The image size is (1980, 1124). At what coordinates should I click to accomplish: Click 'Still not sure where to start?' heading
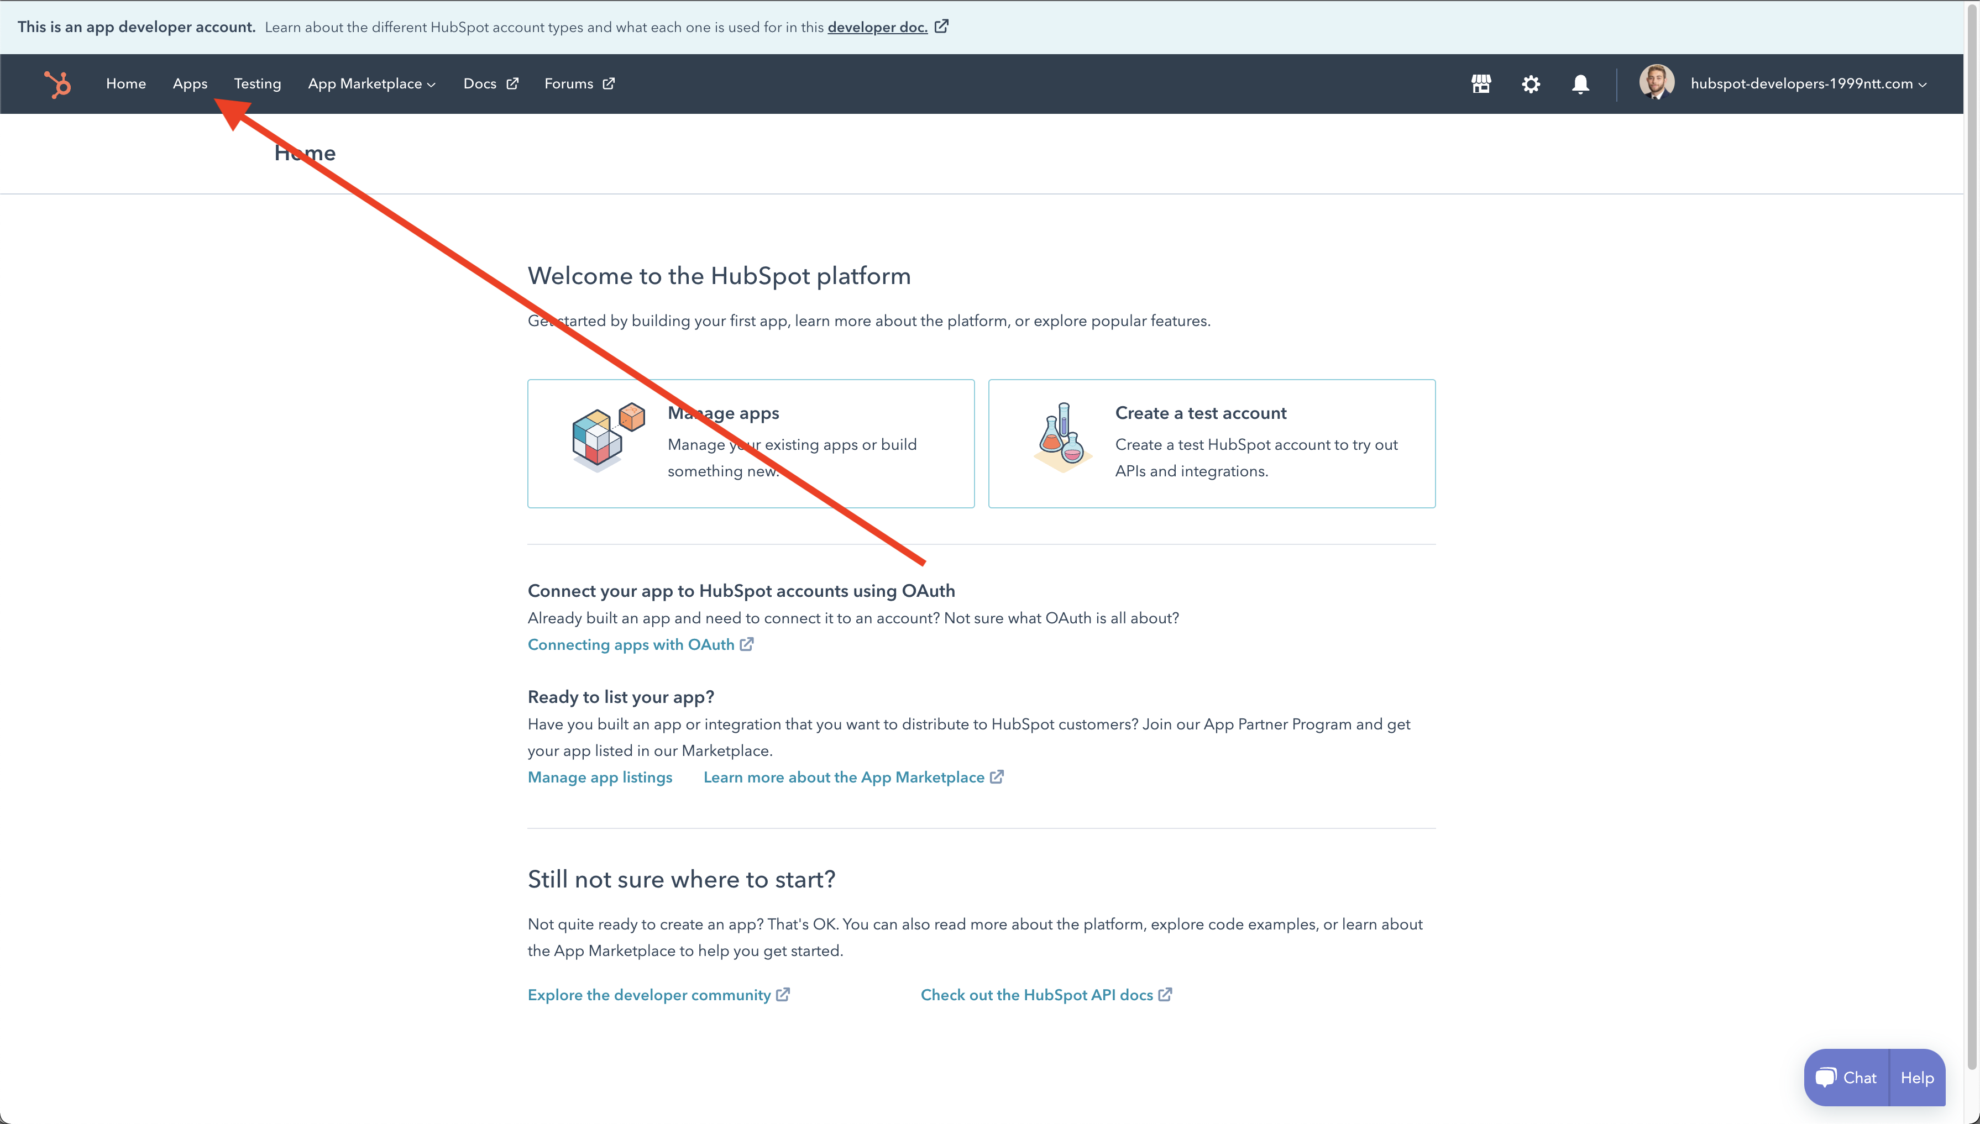pos(681,879)
